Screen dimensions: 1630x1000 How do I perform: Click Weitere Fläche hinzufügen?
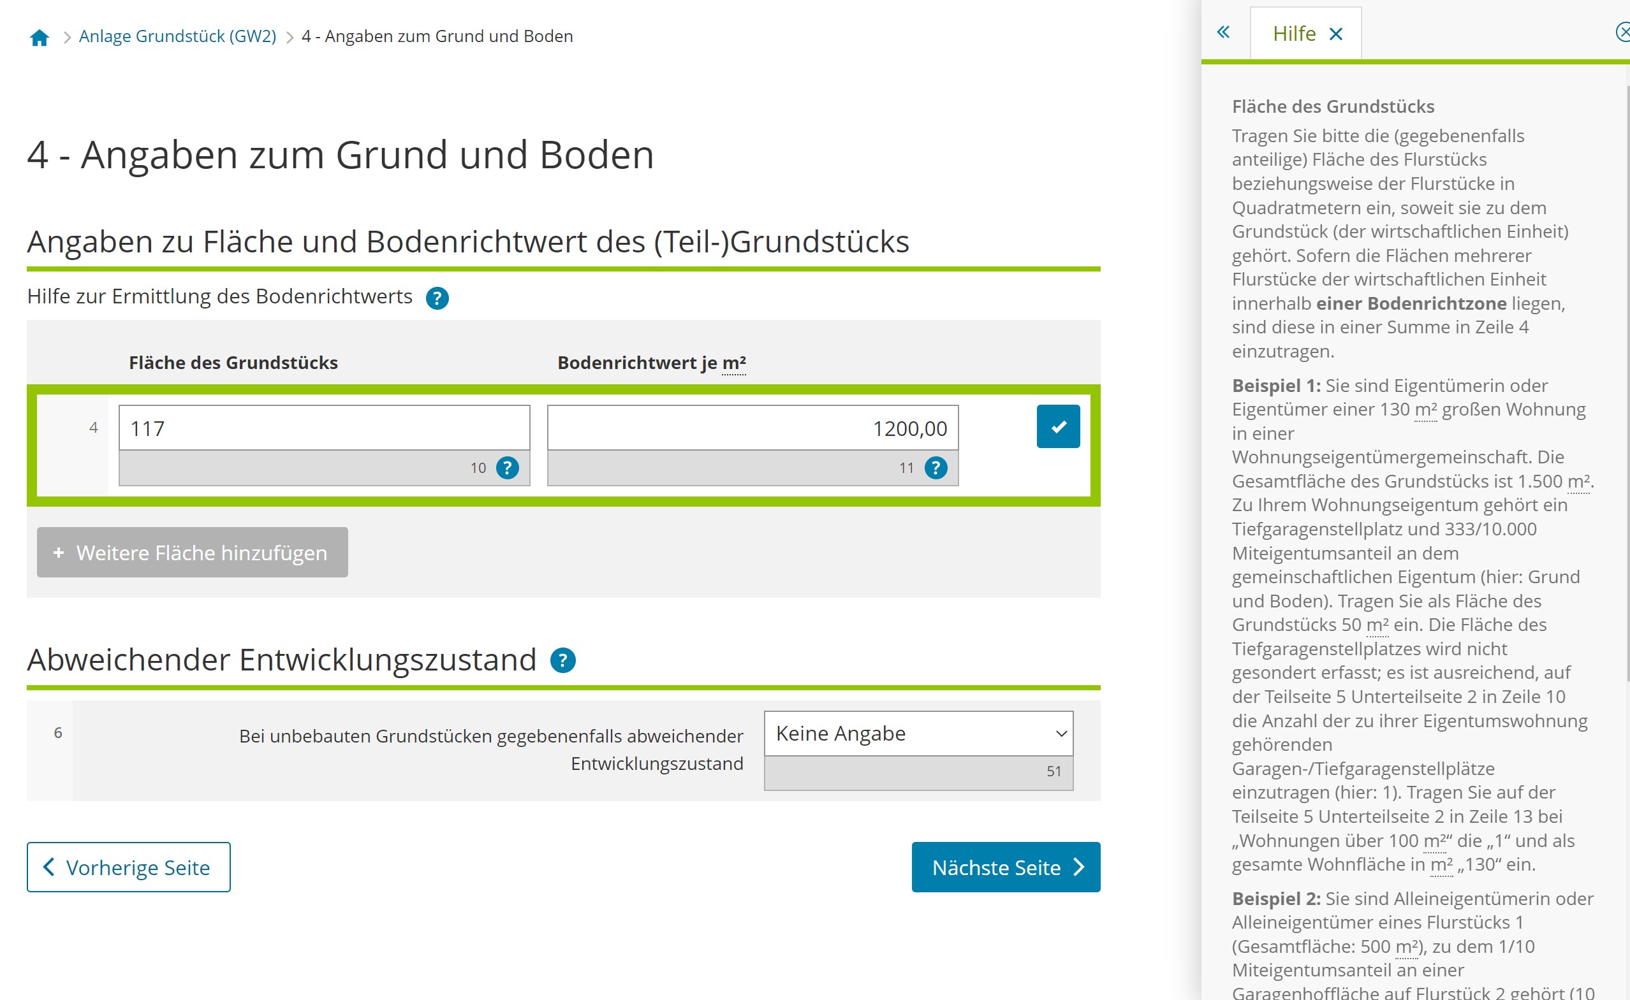click(x=191, y=552)
